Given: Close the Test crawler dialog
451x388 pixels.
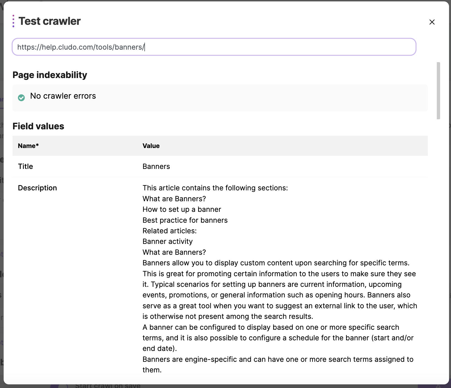Looking at the screenshot, I should coord(432,22).
